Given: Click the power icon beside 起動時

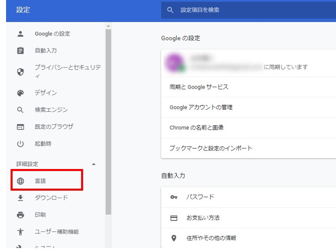Looking at the screenshot, I should click(20, 144).
